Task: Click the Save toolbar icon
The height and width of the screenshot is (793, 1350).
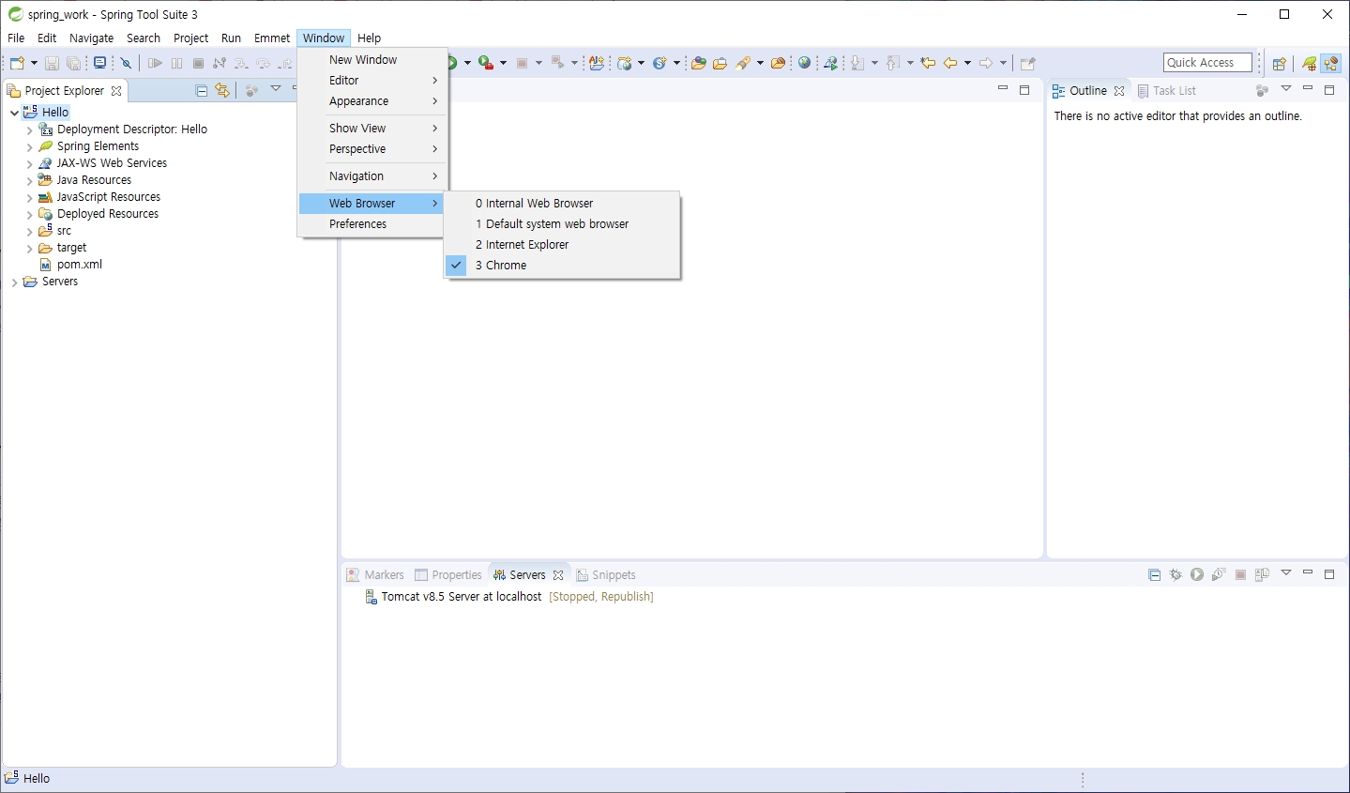Action: coord(52,63)
